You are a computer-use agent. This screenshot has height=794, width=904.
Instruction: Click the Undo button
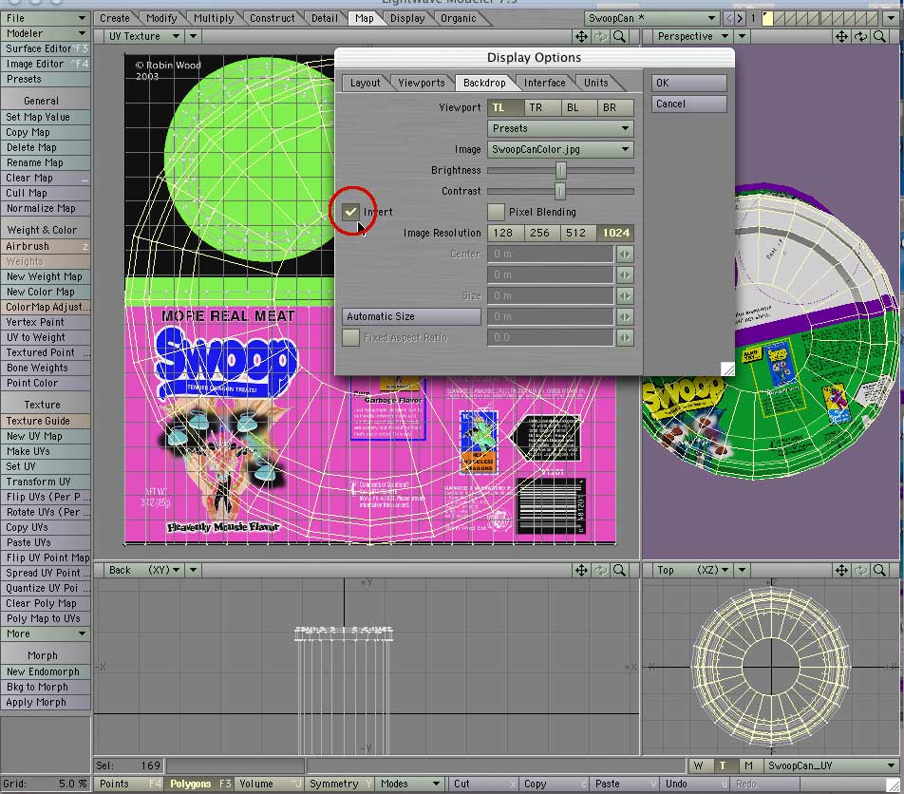[x=694, y=784]
